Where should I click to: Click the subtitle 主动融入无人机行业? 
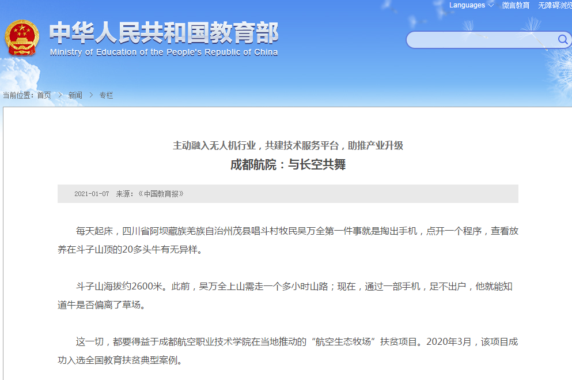[214, 146]
